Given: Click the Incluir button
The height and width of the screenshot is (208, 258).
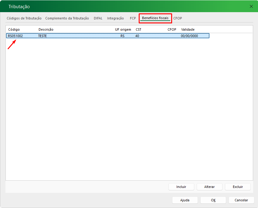Looking at the screenshot, I should 181,187.
